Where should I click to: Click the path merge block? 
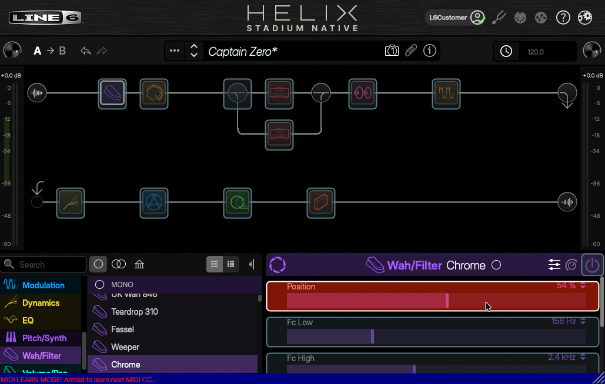tap(320, 93)
